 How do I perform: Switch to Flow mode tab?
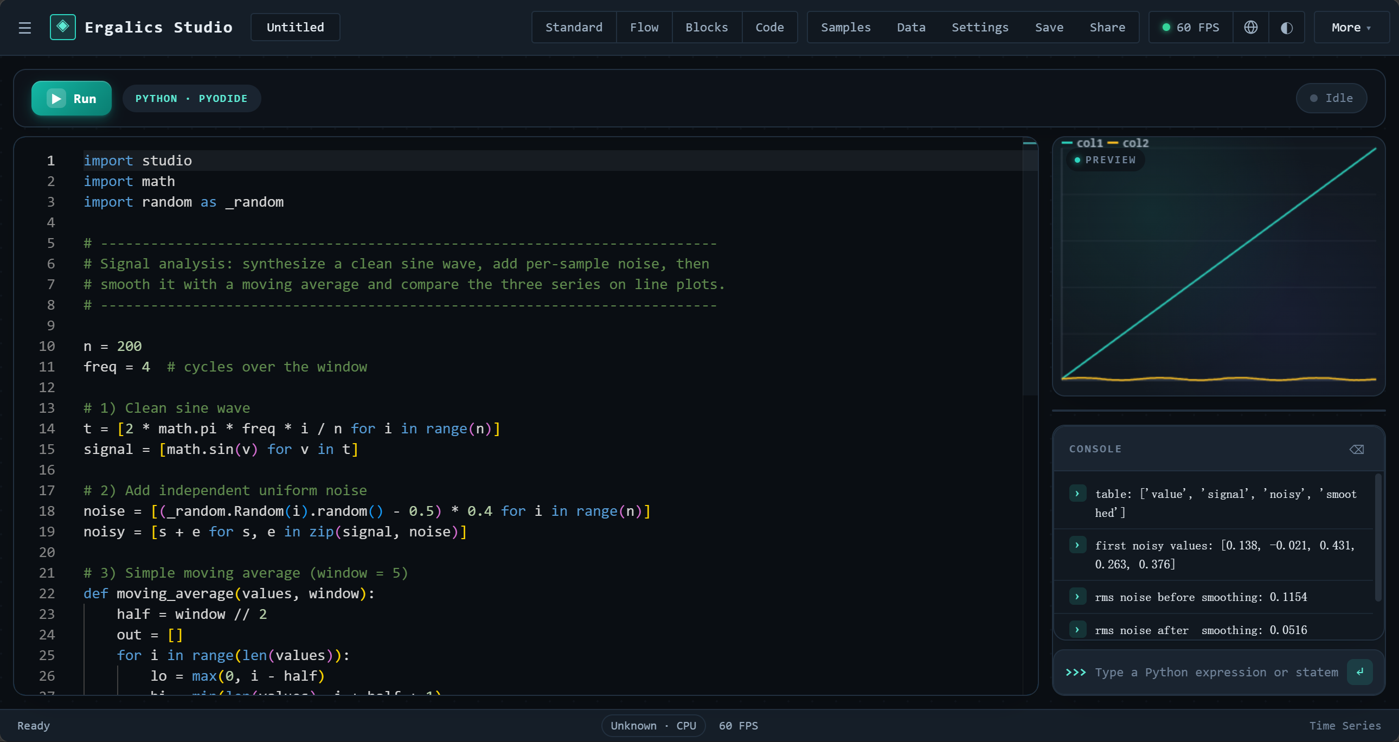click(644, 27)
